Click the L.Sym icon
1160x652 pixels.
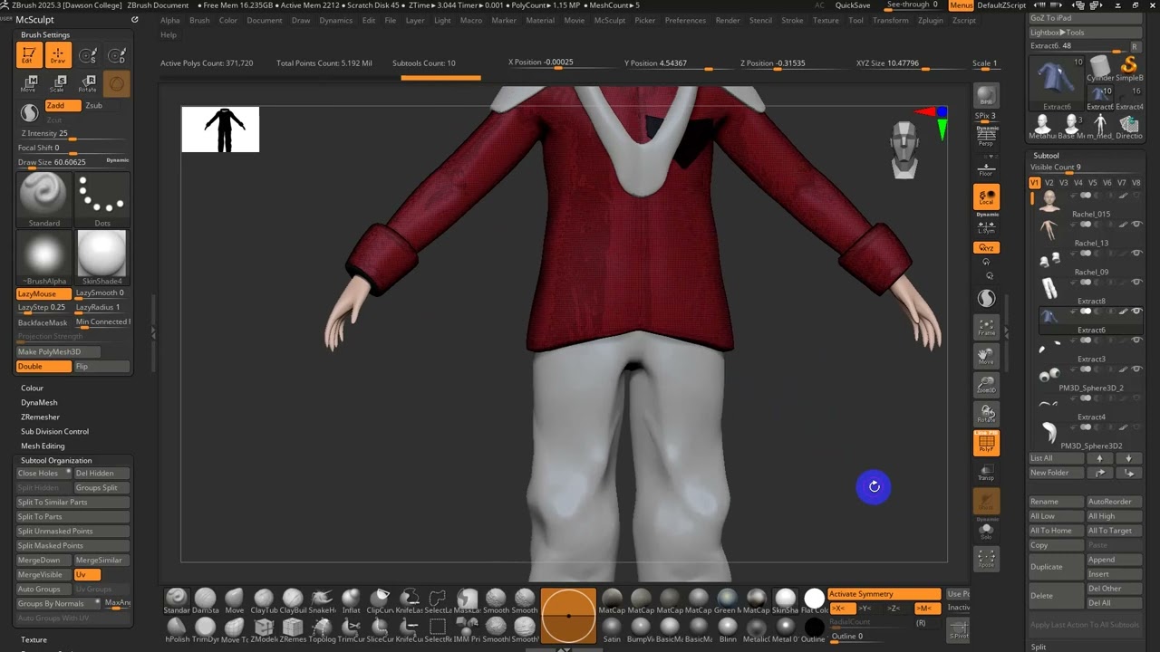click(986, 226)
